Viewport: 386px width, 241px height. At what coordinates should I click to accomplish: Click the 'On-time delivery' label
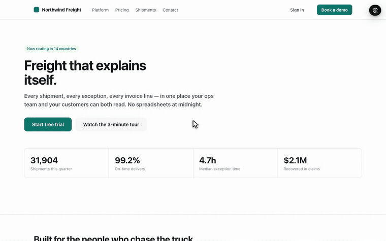click(130, 169)
